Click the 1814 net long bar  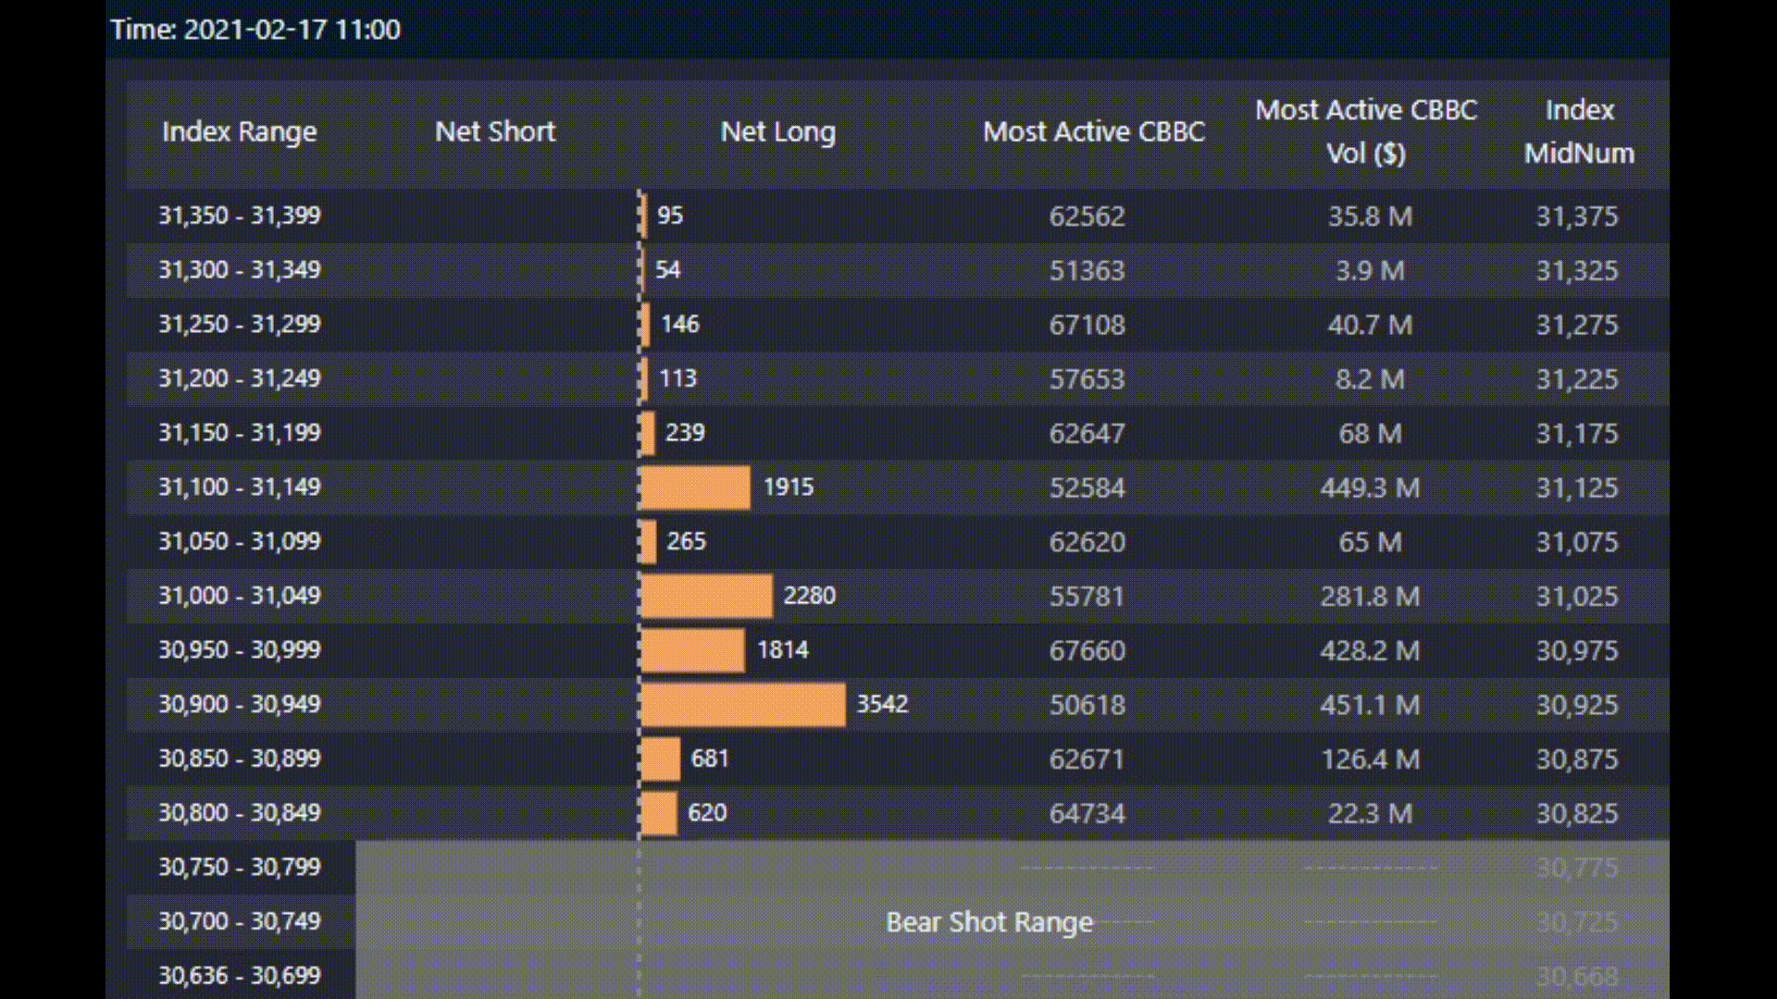691,649
